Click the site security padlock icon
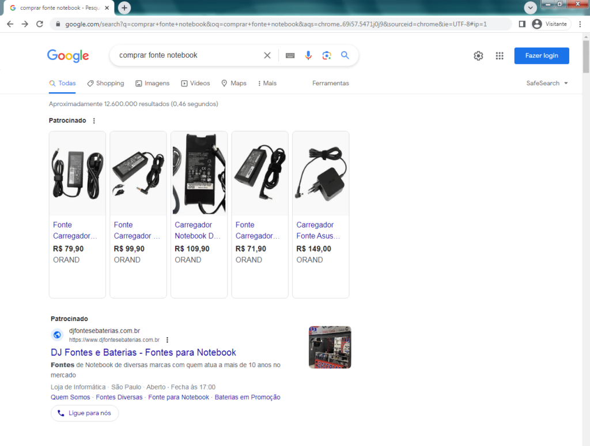Viewport: 590px width, 446px height. pyautogui.click(x=58, y=24)
